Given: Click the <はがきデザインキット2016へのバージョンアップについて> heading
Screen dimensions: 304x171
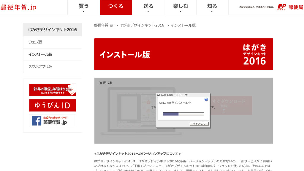Looking at the screenshot, I should click(137, 154).
